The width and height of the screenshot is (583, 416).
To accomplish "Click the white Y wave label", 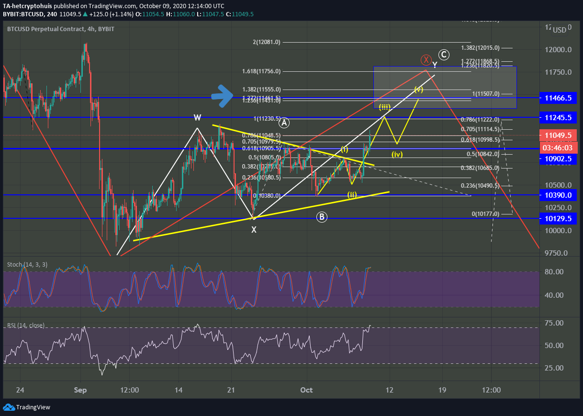I will point(435,65).
